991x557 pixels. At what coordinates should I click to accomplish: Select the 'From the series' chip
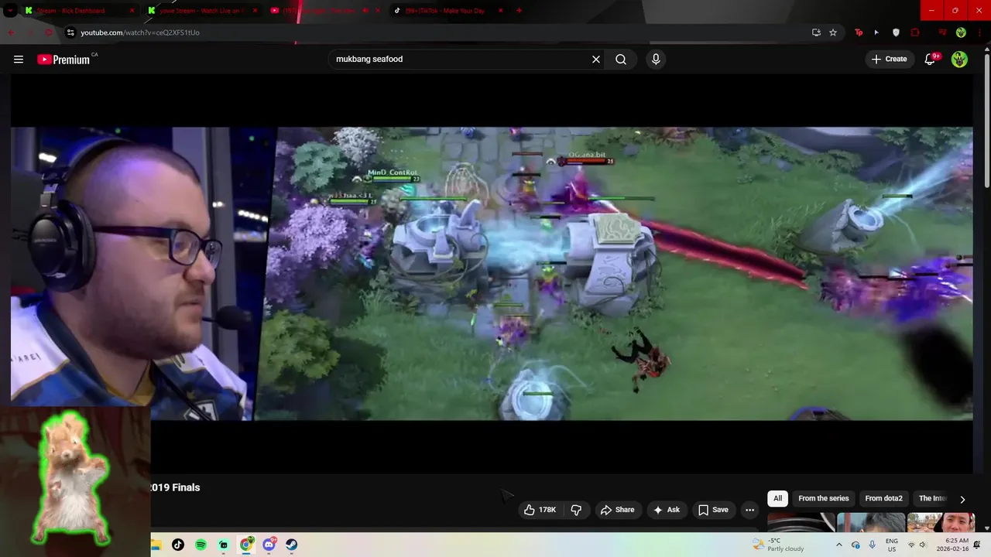tap(824, 498)
